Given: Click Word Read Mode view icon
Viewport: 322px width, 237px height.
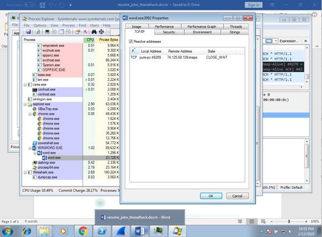Looking at the screenshot, I should [x=240, y=221].
